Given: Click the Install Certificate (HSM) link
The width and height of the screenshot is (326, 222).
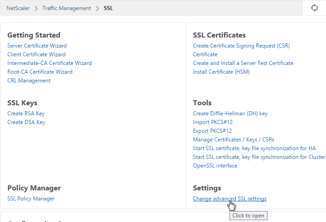Looking at the screenshot, I should [221, 72].
